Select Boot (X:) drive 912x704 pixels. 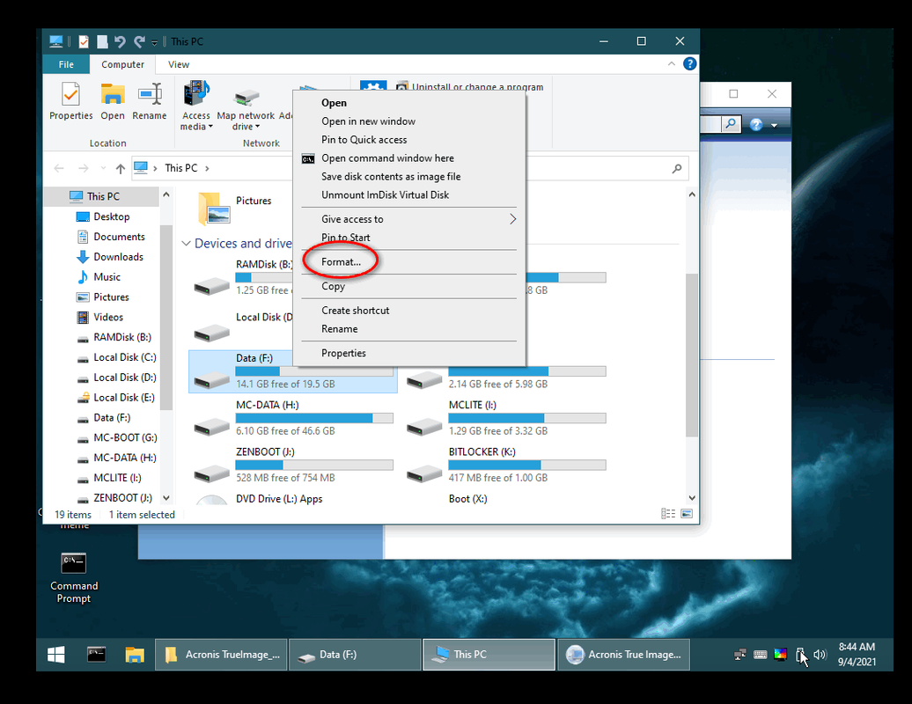[467, 499]
